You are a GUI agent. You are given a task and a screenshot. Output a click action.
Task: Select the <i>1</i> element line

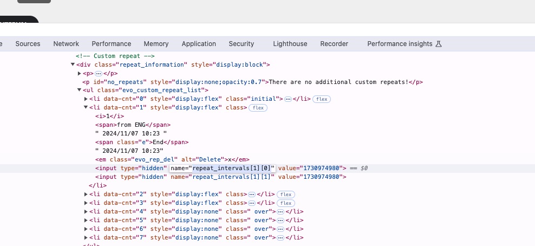click(x=109, y=116)
